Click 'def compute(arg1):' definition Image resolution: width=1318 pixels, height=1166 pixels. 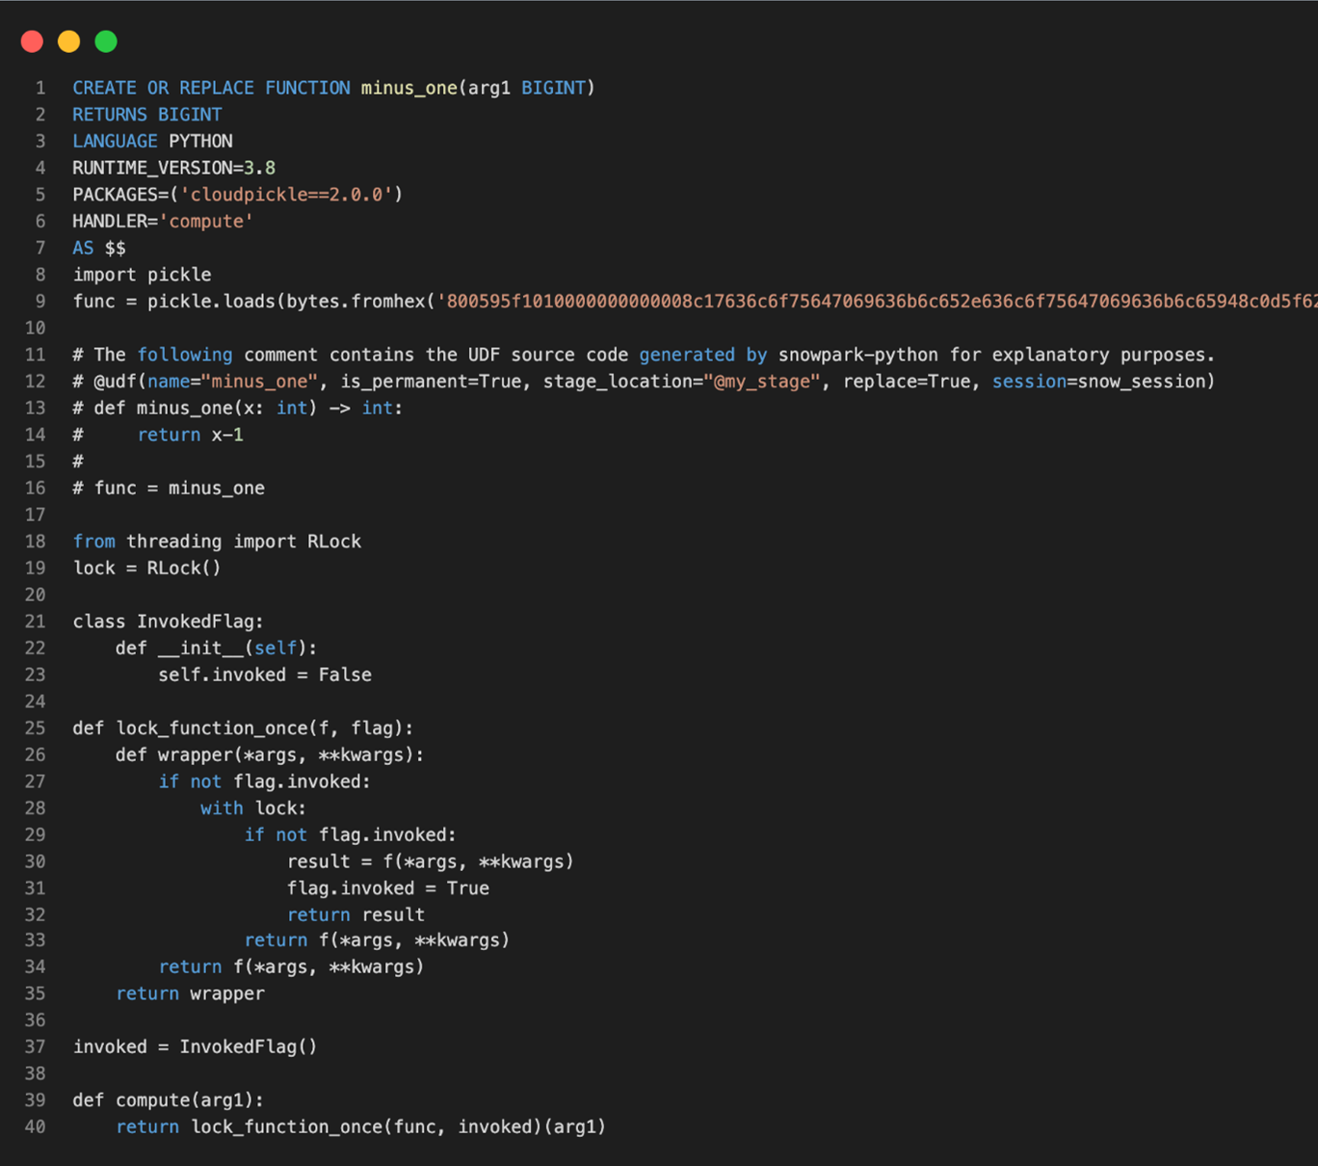coord(168,1100)
